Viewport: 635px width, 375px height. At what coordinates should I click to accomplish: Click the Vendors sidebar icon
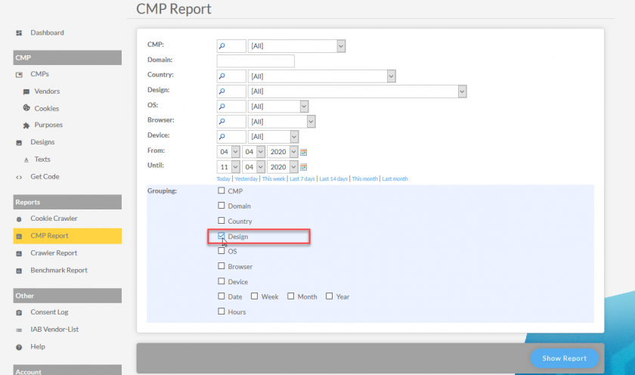click(x=26, y=92)
